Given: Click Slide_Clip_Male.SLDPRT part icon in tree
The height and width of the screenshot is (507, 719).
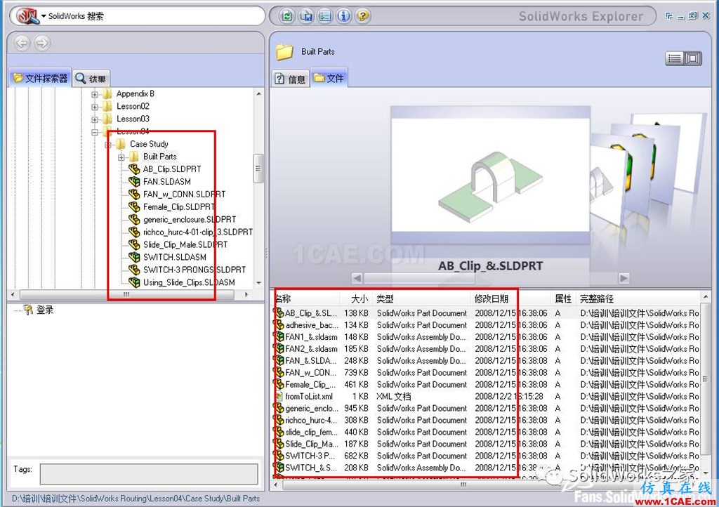Looking at the screenshot, I should click(x=134, y=245).
